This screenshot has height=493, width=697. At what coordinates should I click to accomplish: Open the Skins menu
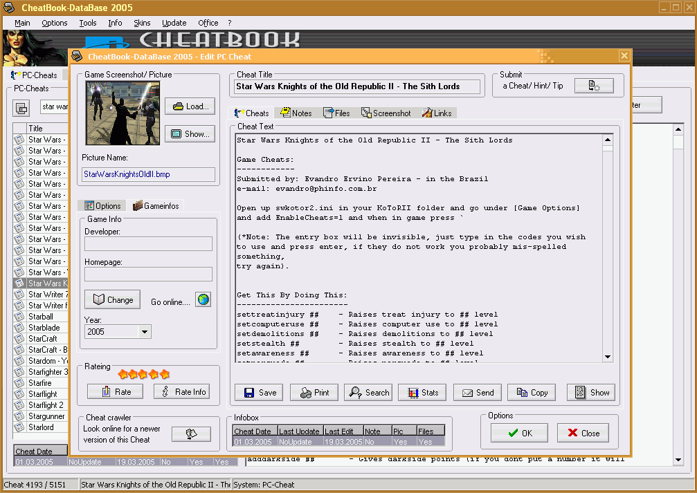point(142,23)
